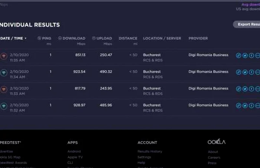The image size is (260, 168).
Task: Share the 11:35 AM result on Twitter
Action: click(x=245, y=56)
